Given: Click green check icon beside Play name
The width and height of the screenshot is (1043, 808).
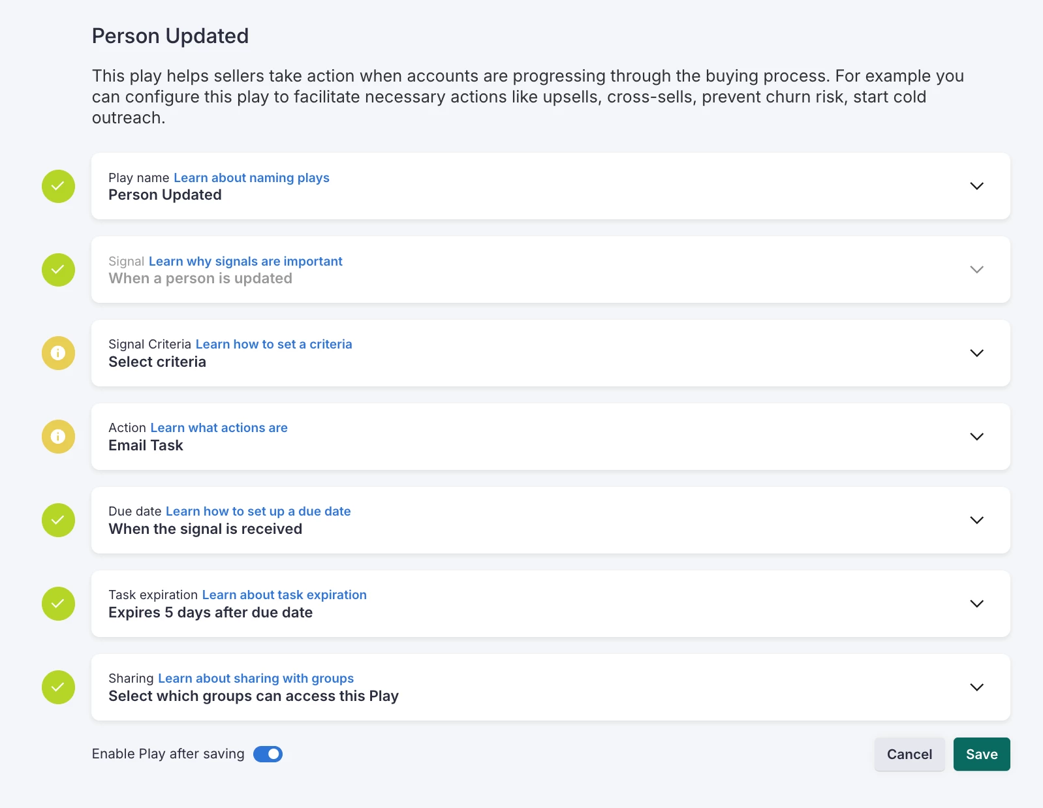Looking at the screenshot, I should pyautogui.click(x=58, y=186).
